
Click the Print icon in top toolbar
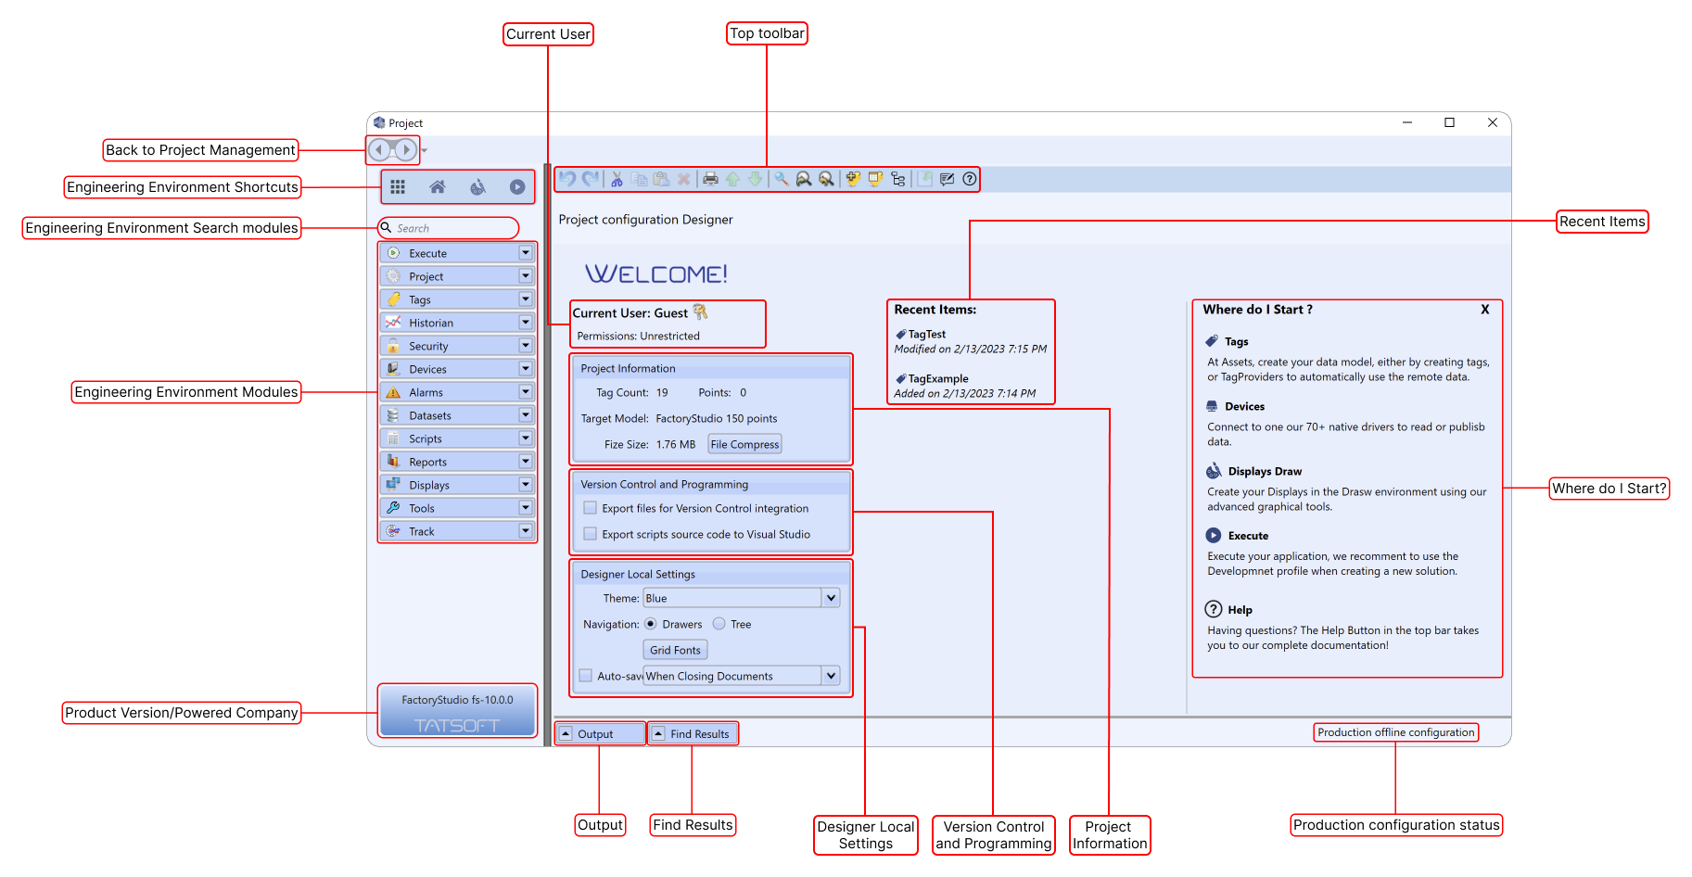click(x=710, y=179)
